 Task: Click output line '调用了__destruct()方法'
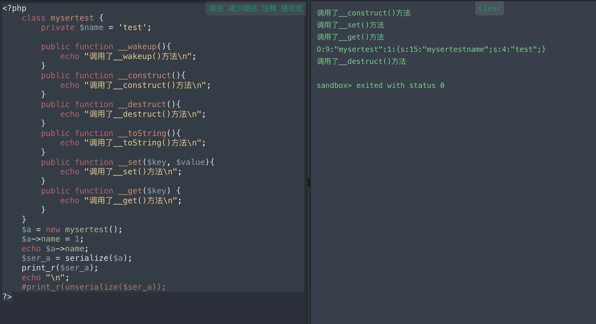point(361,62)
